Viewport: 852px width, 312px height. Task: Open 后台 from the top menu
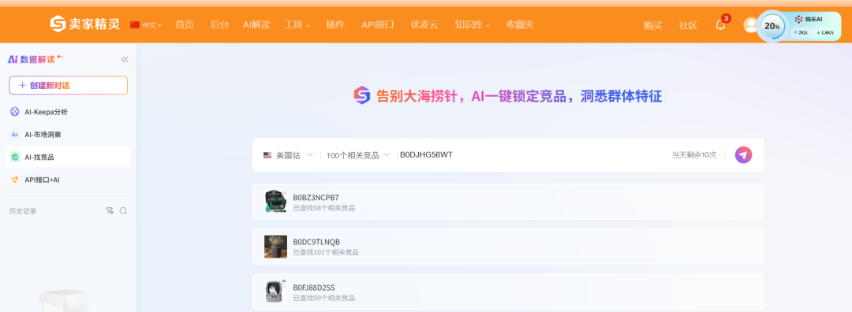[x=219, y=24]
